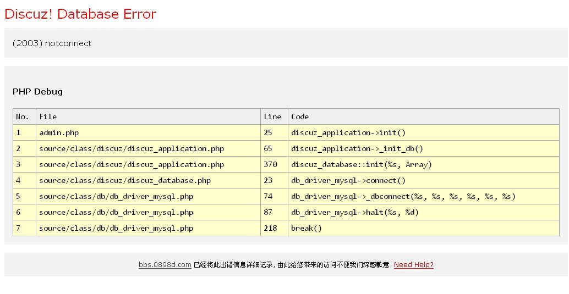Click the break() code cell
Viewport: 569px width, 294px height.
coord(424,229)
